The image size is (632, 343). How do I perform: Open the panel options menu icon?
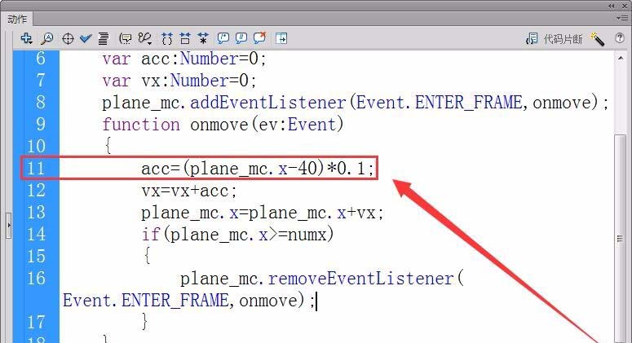621,18
